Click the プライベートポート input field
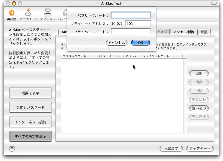The image size is (223, 161). [x=131, y=32]
